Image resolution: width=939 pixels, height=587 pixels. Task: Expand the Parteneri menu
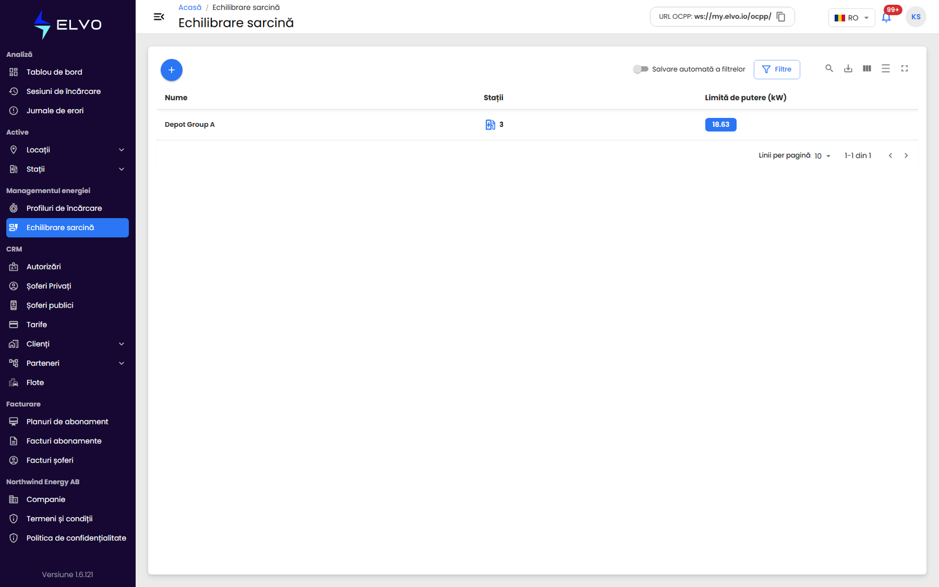(x=67, y=363)
